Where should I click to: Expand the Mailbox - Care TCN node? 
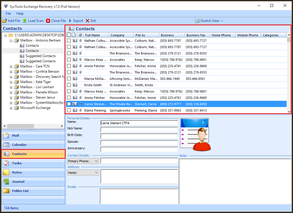click(11, 67)
